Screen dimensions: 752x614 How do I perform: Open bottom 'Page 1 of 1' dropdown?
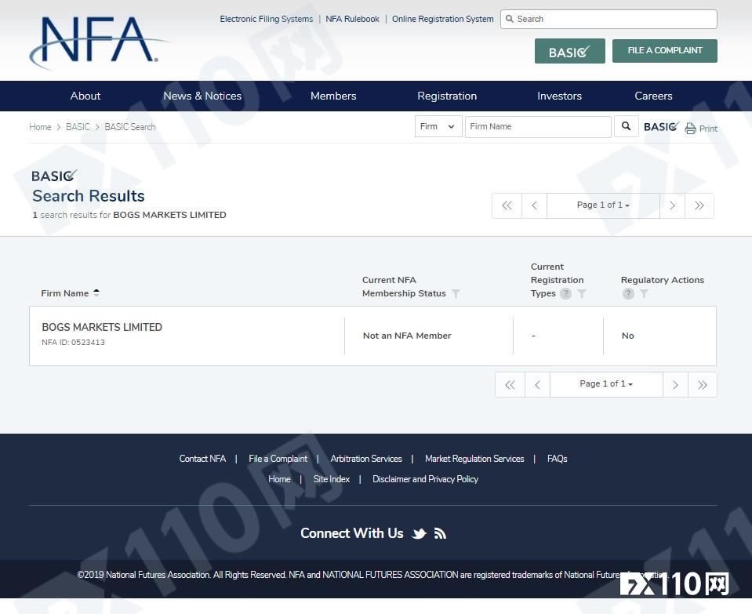click(x=606, y=383)
